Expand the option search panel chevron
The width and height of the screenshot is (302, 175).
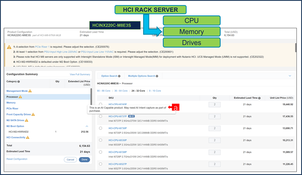[x=290, y=76]
